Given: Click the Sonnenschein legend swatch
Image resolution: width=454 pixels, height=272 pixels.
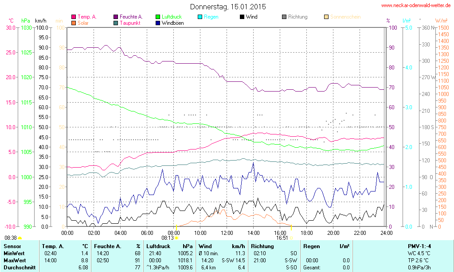Looking at the screenshot, I should [326, 17].
